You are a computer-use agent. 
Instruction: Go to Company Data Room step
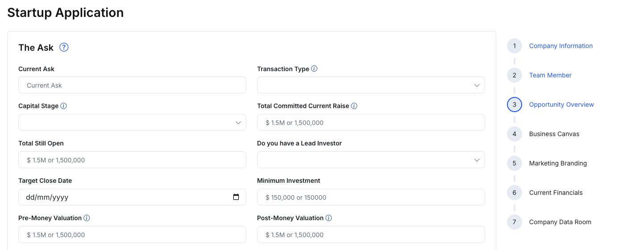(x=560, y=222)
